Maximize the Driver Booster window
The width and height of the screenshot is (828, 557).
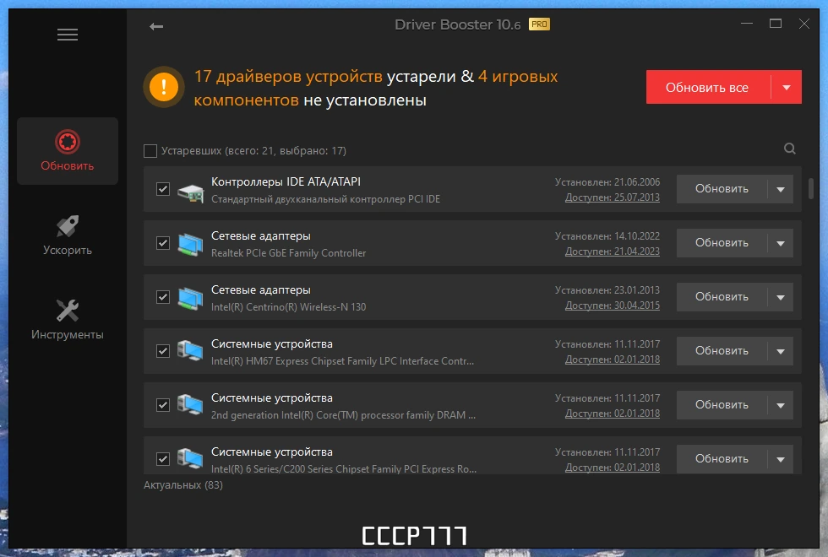[776, 24]
